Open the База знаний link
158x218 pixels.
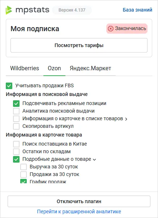(x=137, y=10)
